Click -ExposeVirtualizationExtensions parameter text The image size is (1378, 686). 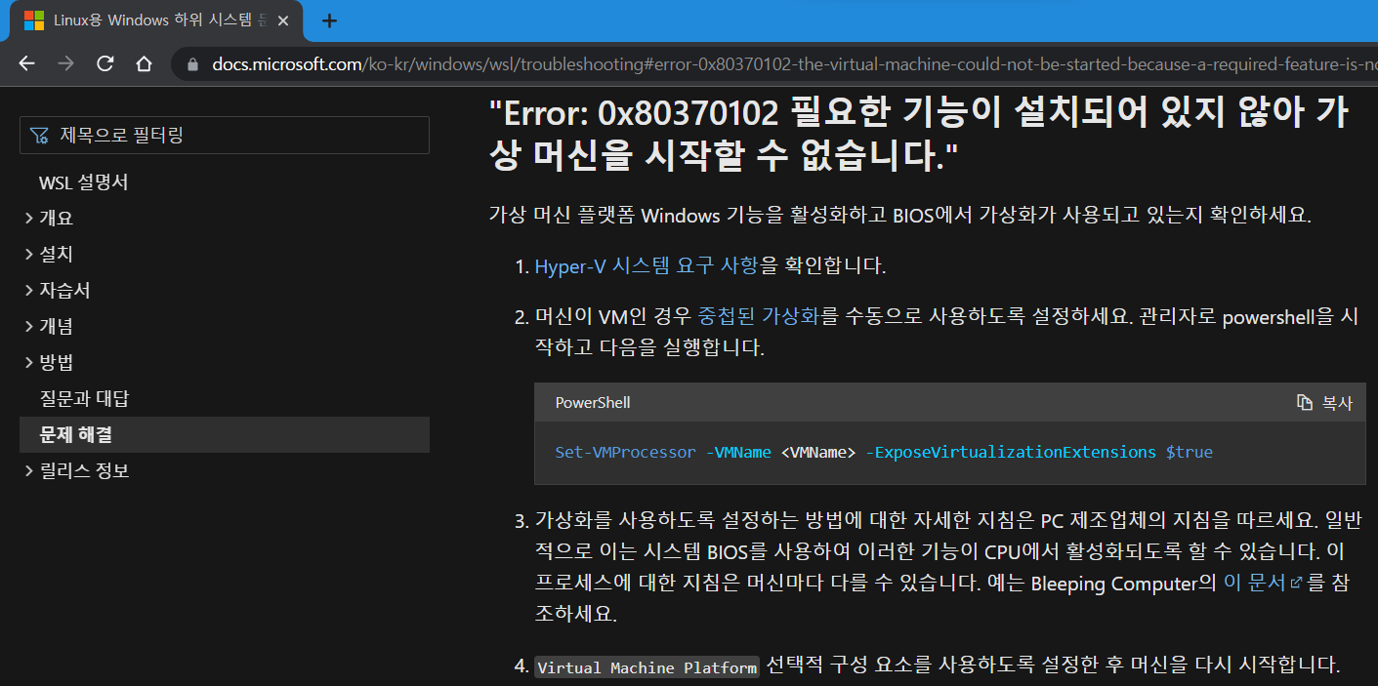coord(1011,453)
